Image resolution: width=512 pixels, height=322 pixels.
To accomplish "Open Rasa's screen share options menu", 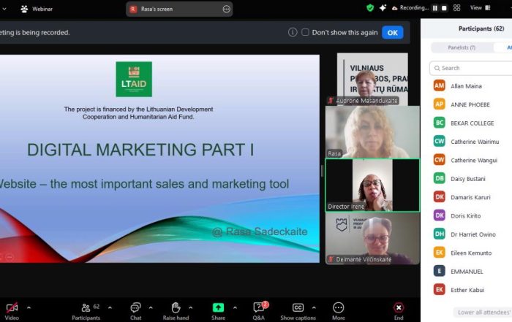I will [226, 9].
